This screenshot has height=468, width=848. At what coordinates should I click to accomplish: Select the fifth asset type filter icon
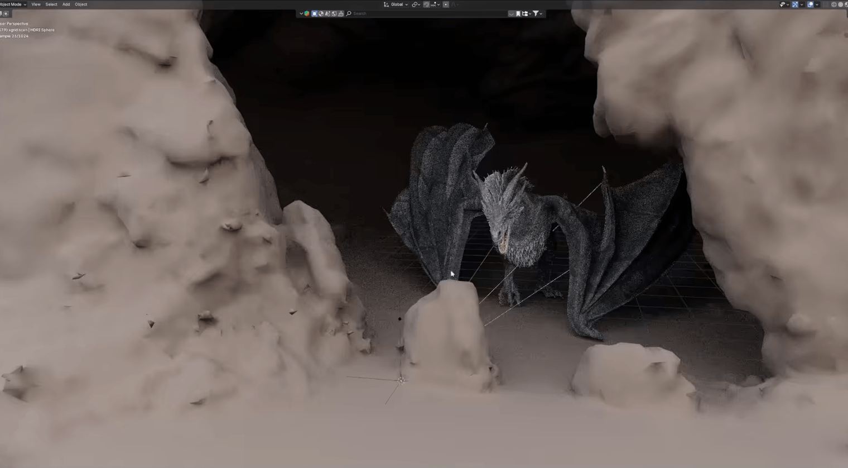tap(341, 13)
